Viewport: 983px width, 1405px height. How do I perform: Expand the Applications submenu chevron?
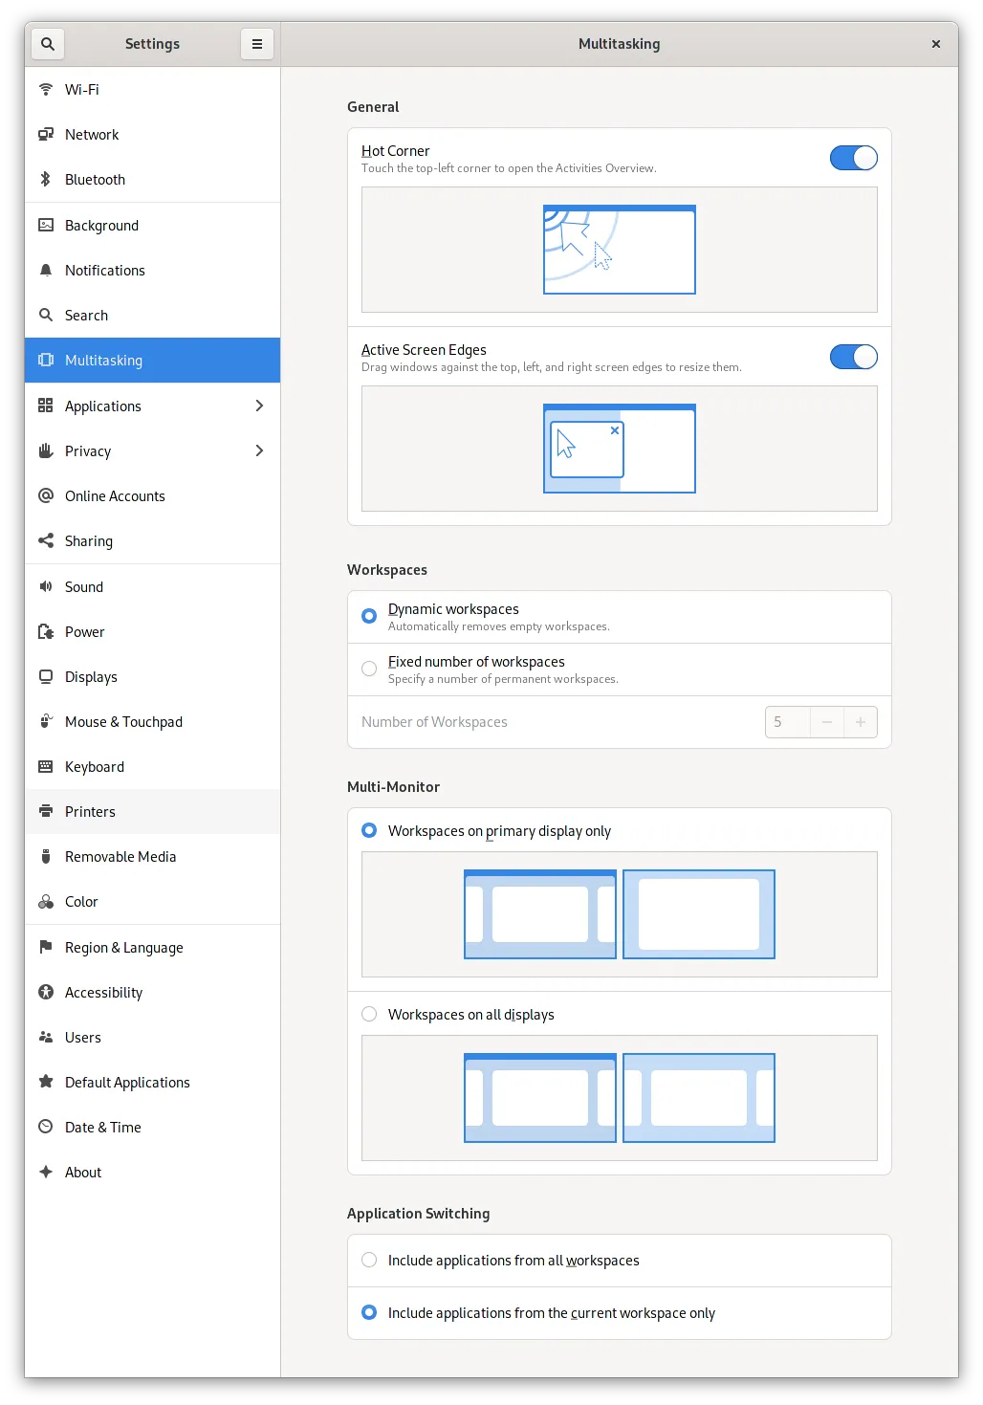tap(259, 406)
